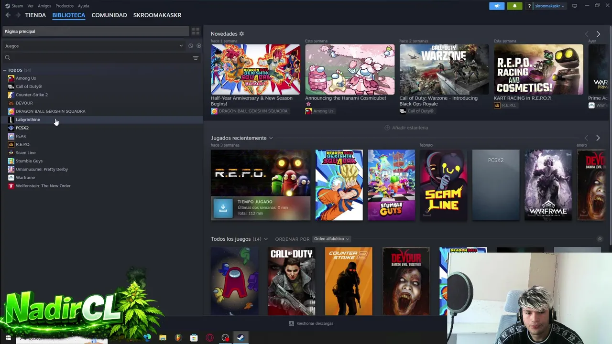The width and height of the screenshot is (612, 344).
Task: Expand Todos los juegos shelf dropdown
Action: 265,239
